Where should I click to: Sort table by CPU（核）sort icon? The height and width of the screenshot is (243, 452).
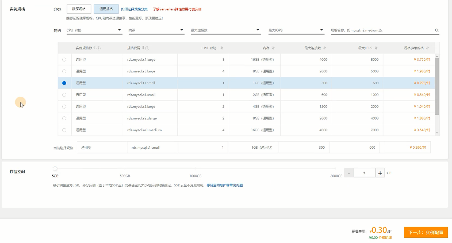point(222,48)
